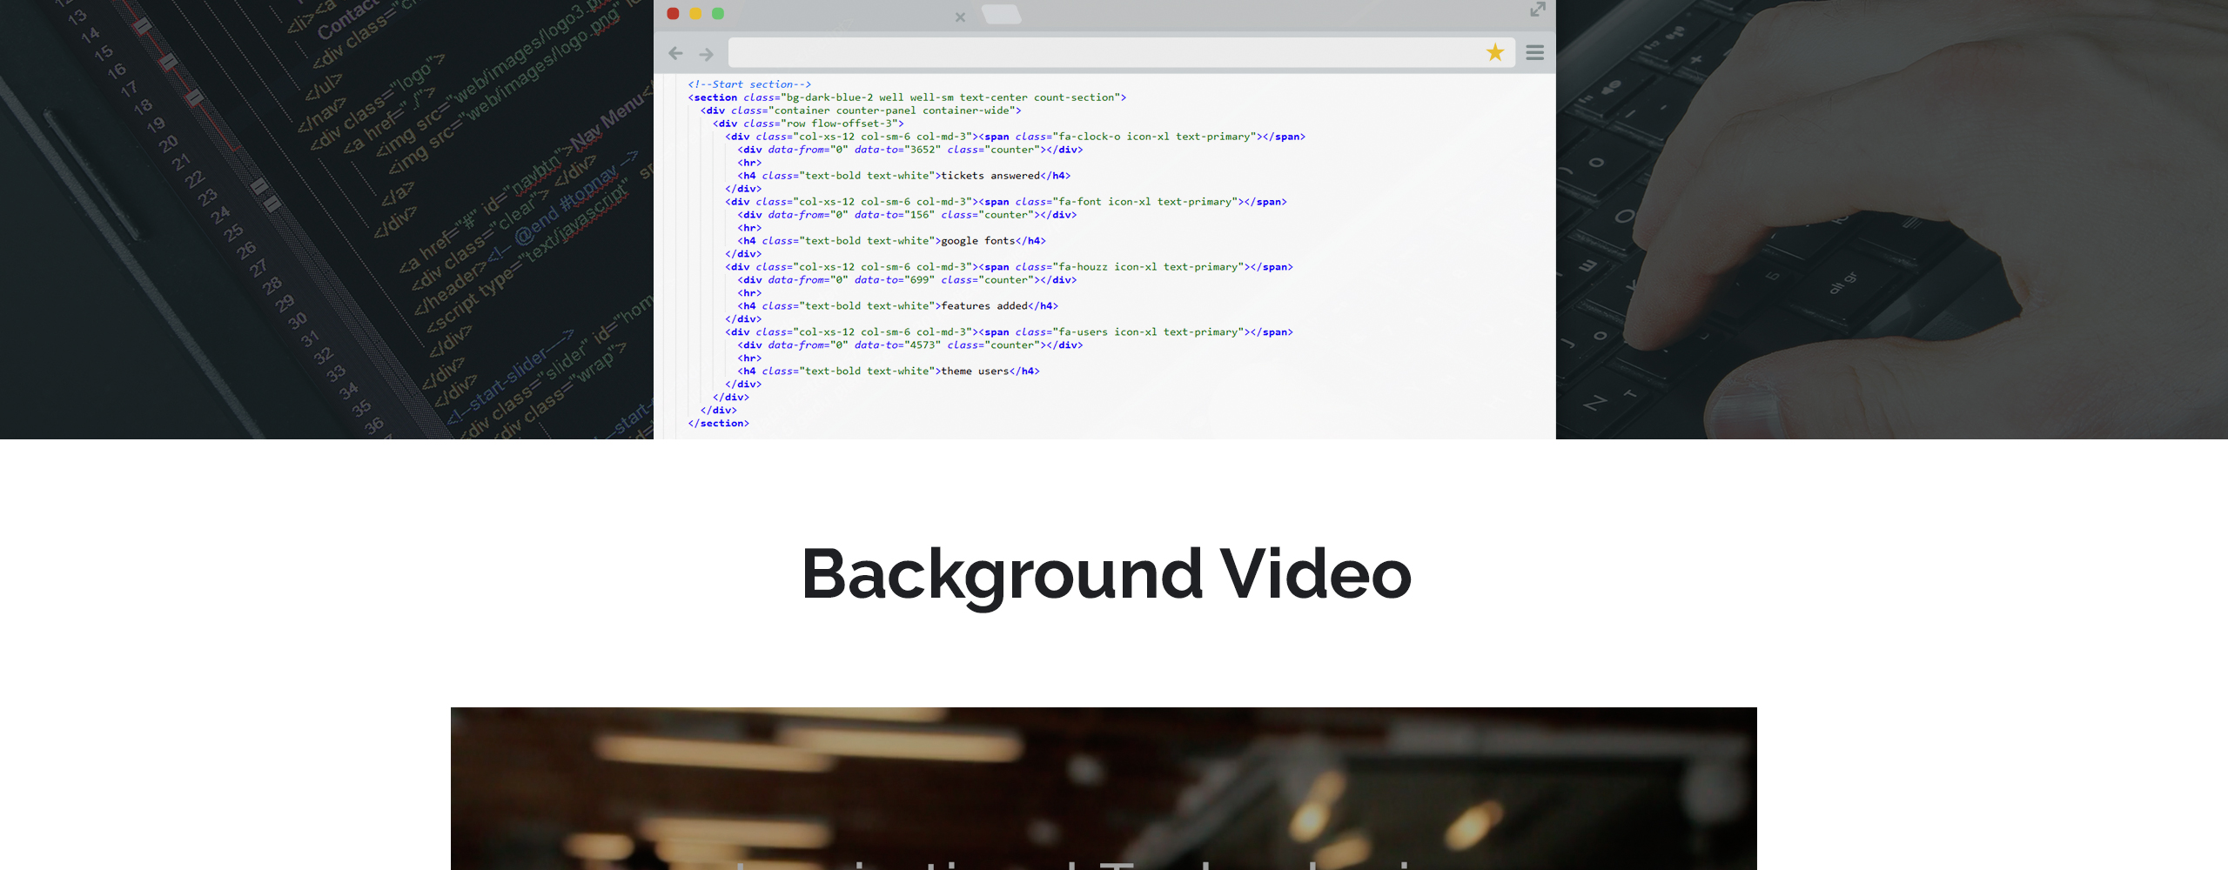Click the data-to="3652" counter line

(x=910, y=150)
